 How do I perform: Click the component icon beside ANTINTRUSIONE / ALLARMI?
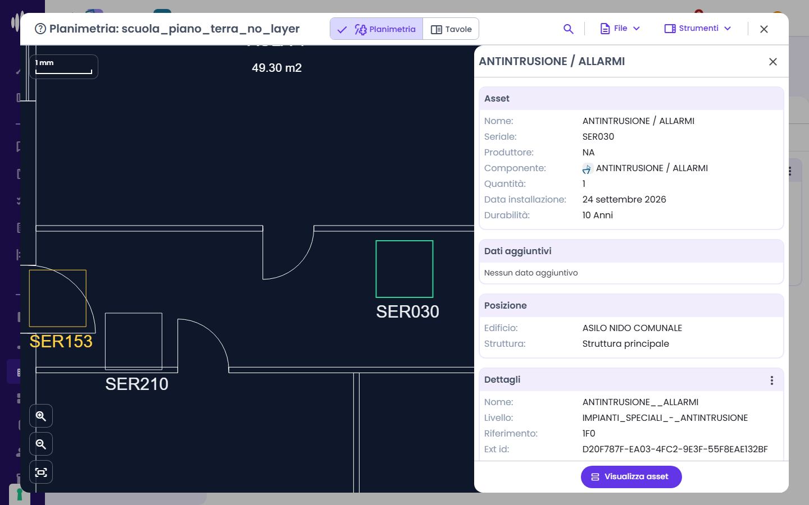tap(588, 168)
